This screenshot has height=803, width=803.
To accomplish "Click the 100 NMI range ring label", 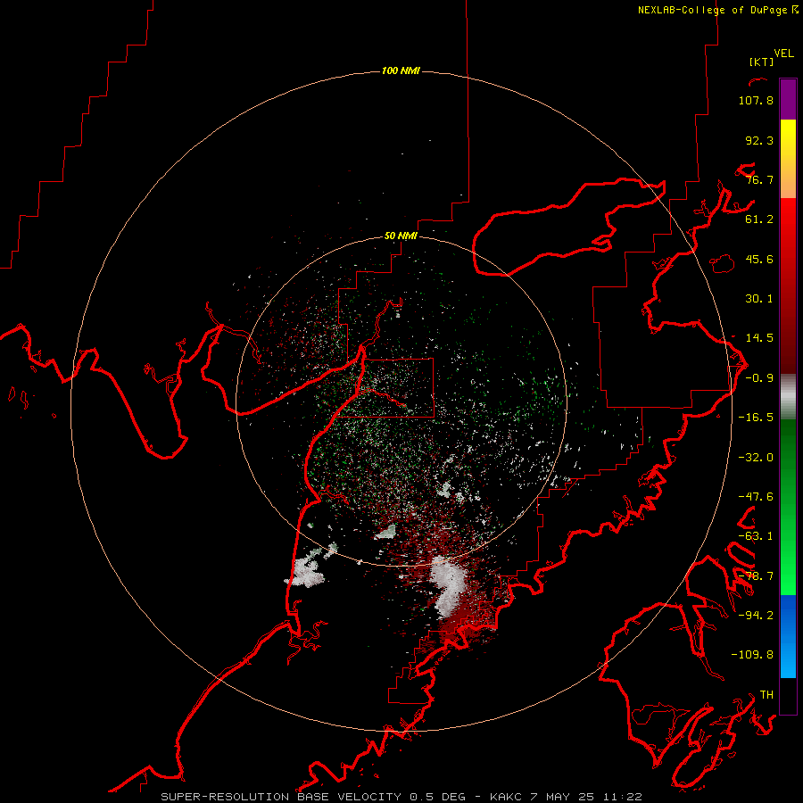I will tap(401, 70).
